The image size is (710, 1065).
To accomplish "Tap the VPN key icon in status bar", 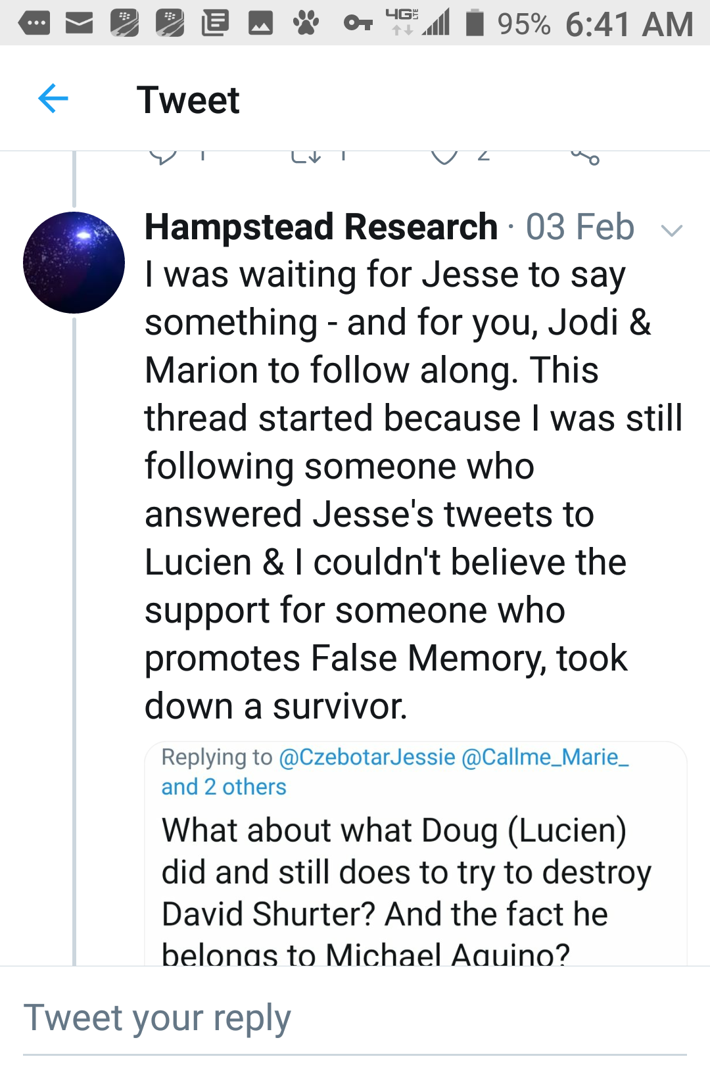I will [358, 24].
